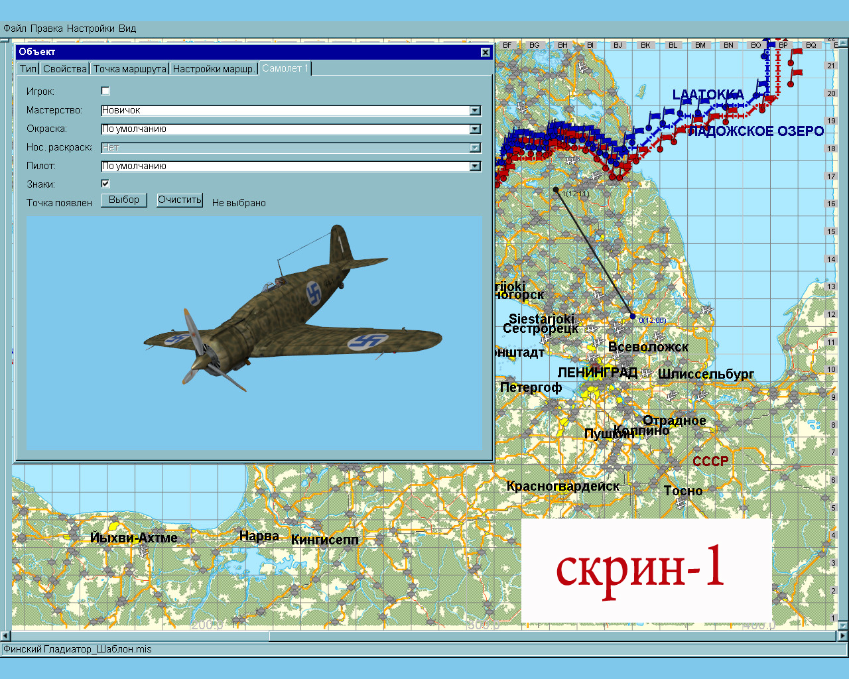This screenshot has height=679, width=849.
Task: Click the status bar mission file name
Action: click(78, 650)
